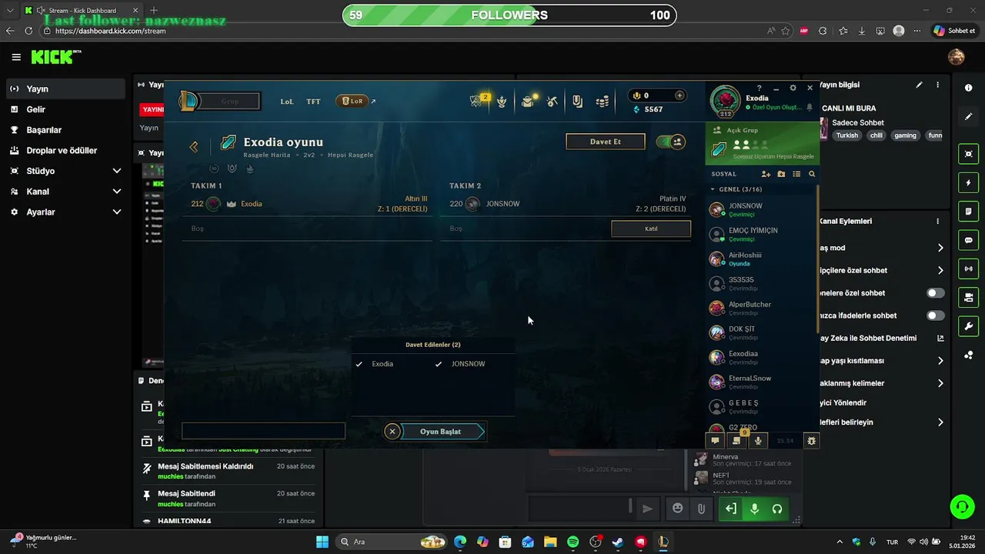This screenshot has width=985, height=554.
Task: Click the Katıl button for Takım 2
Action: 651,229
